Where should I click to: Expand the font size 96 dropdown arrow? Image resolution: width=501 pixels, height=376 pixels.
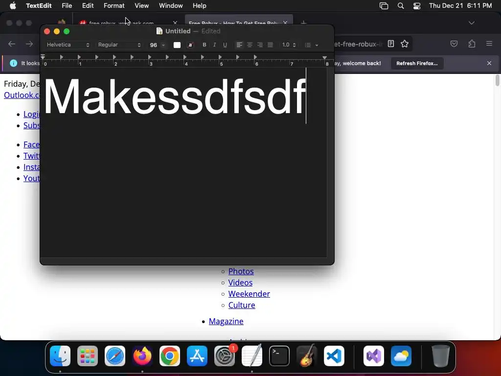163,45
